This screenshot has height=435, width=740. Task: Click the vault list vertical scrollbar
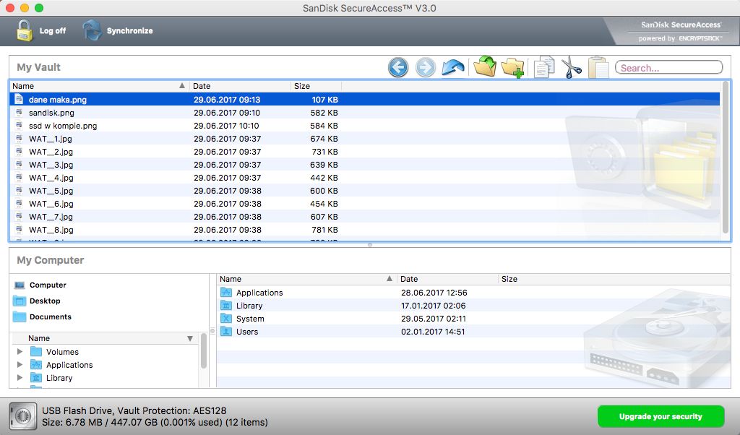[726, 158]
